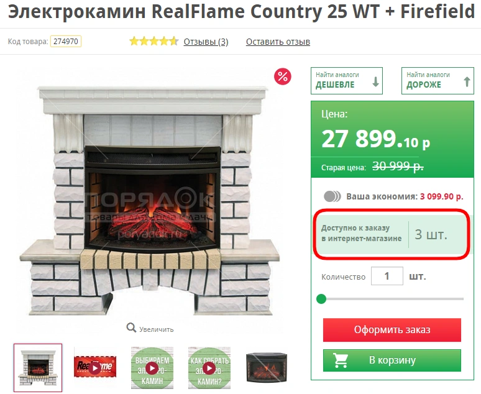The image size is (481, 394).
Task: Click the shopping cart icon on В корзину
Action: [341, 360]
